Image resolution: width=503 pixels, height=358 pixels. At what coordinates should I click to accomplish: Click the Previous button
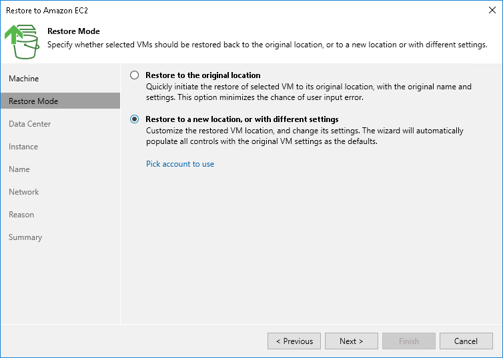click(294, 341)
